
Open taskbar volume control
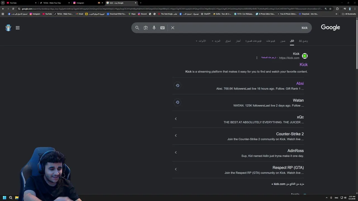coord(345,198)
